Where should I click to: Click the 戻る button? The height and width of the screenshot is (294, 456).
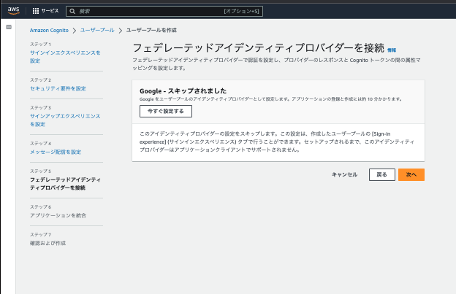382,174
